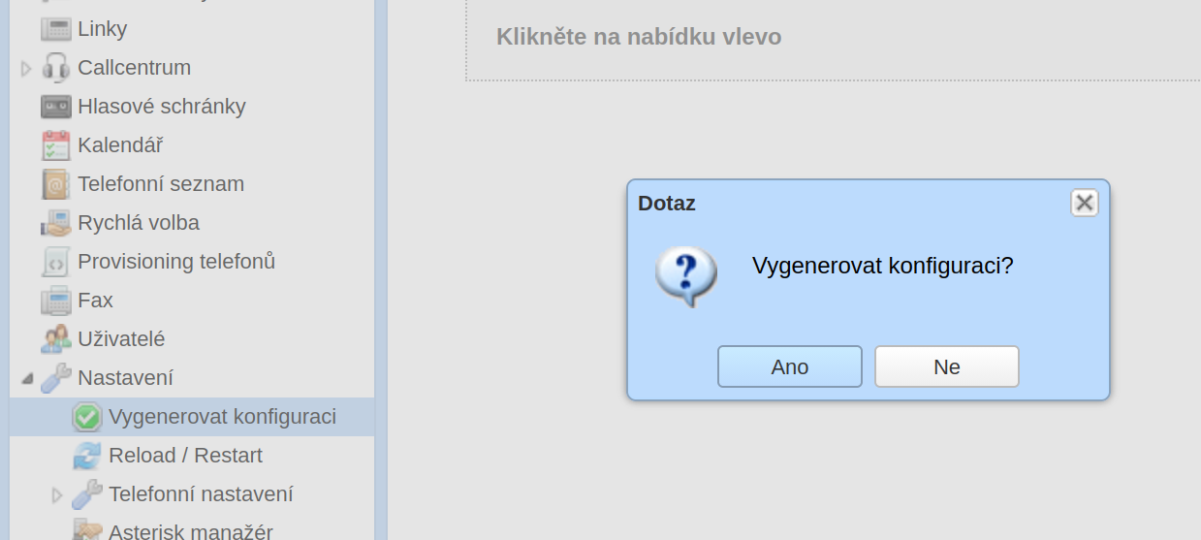Click the Asterisk manažér icon
Screen dimensions: 1201x540
click(x=87, y=530)
